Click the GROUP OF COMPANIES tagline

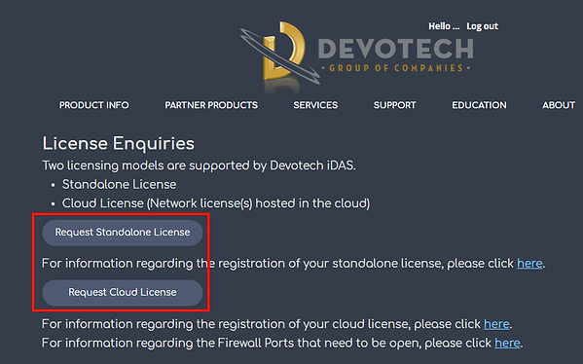coord(396,68)
